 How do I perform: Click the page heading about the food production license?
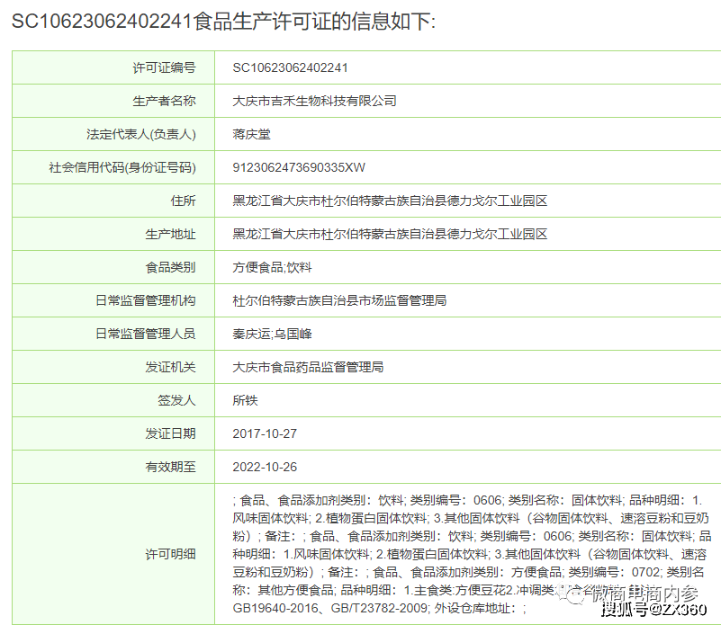[x=223, y=22]
